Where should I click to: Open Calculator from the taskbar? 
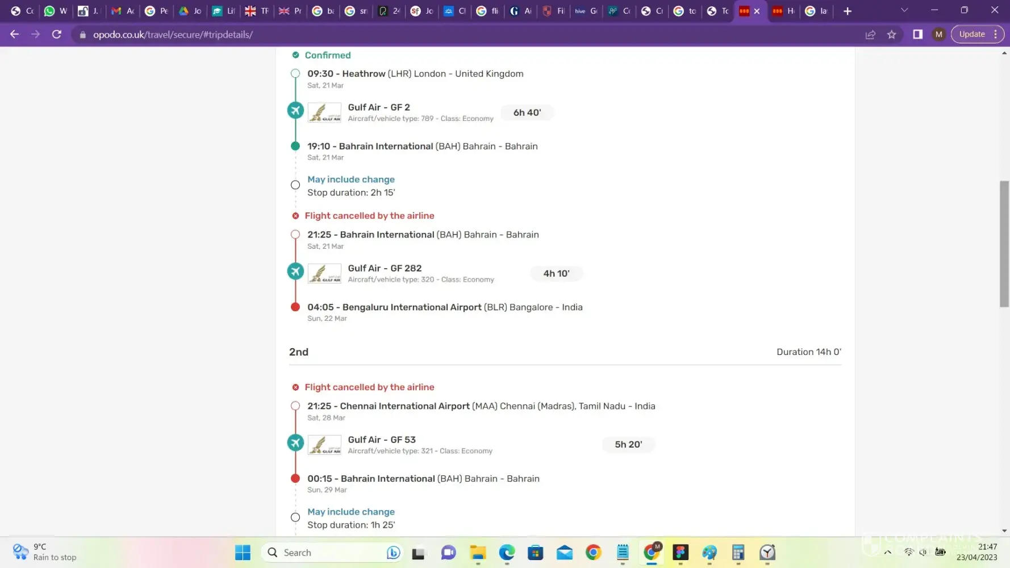738,552
